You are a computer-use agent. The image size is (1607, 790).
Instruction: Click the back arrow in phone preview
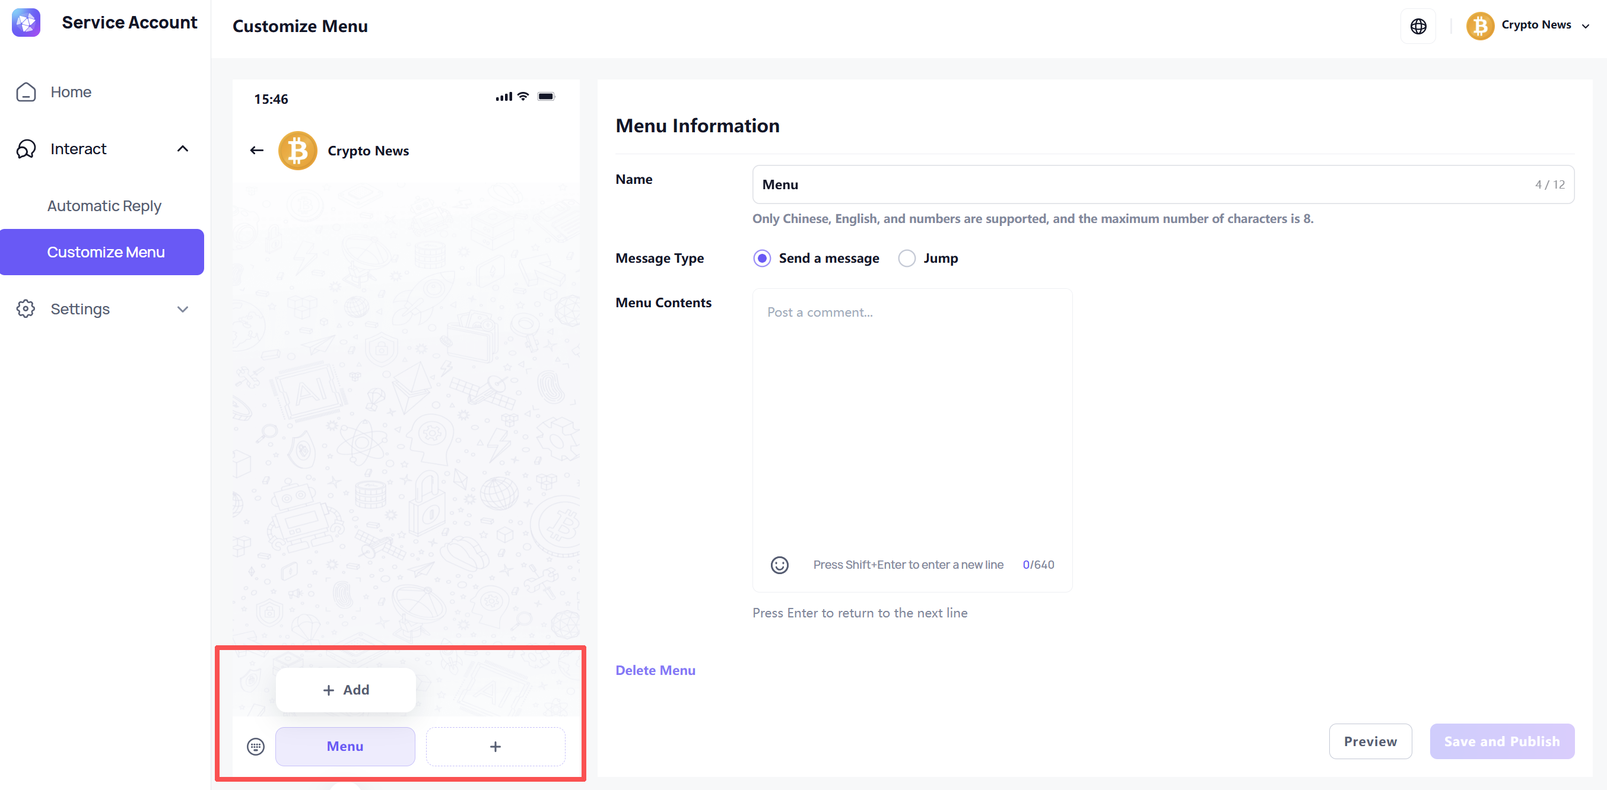[256, 150]
